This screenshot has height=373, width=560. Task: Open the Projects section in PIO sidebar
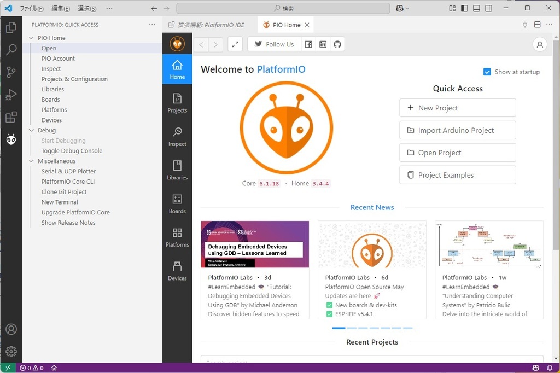[177, 101]
